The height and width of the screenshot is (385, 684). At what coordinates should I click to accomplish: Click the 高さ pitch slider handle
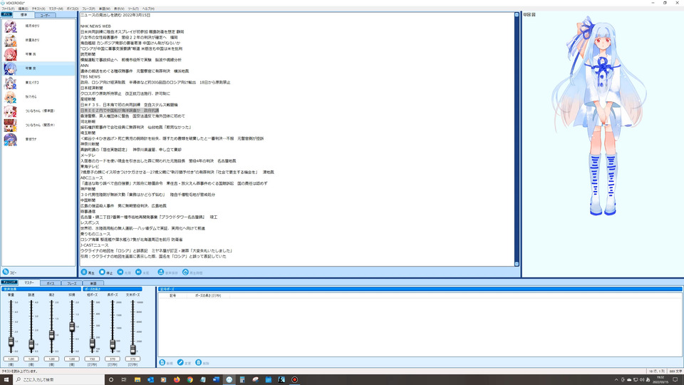click(x=51, y=335)
